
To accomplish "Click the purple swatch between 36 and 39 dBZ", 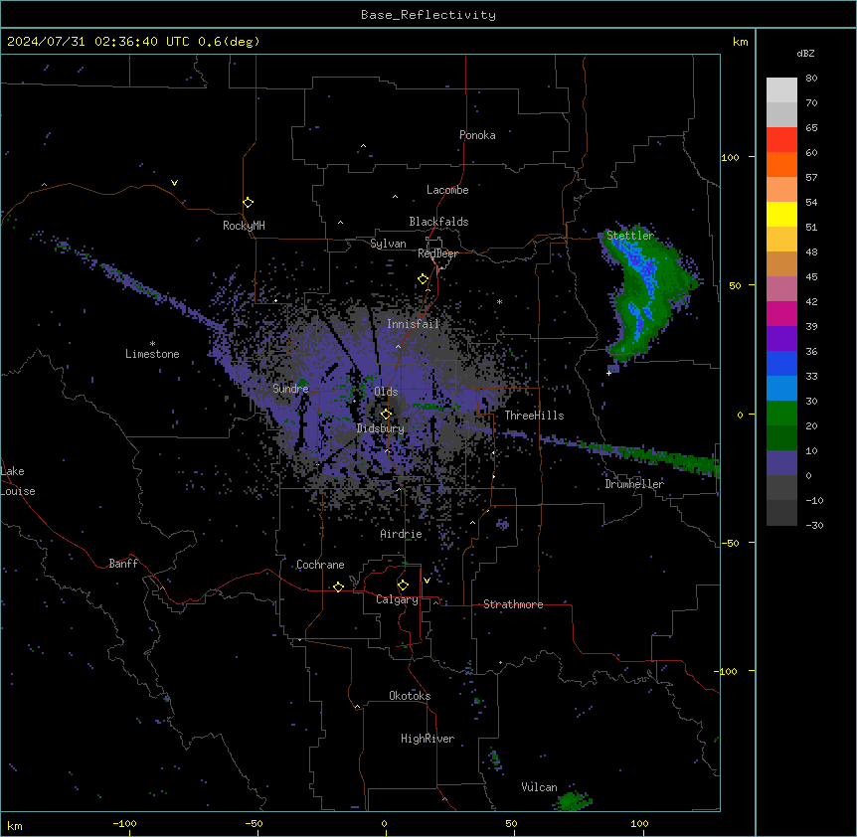I will point(781,339).
